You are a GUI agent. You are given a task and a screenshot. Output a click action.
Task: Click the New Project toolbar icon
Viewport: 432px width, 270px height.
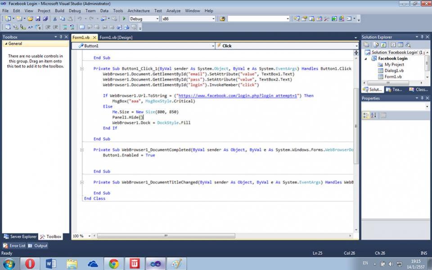coord(8,19)
